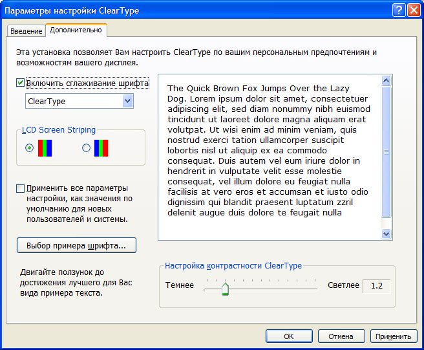Click the sample text scrollbar thumb
This screenshot has height=350, width=424.
tap(386, 152)
